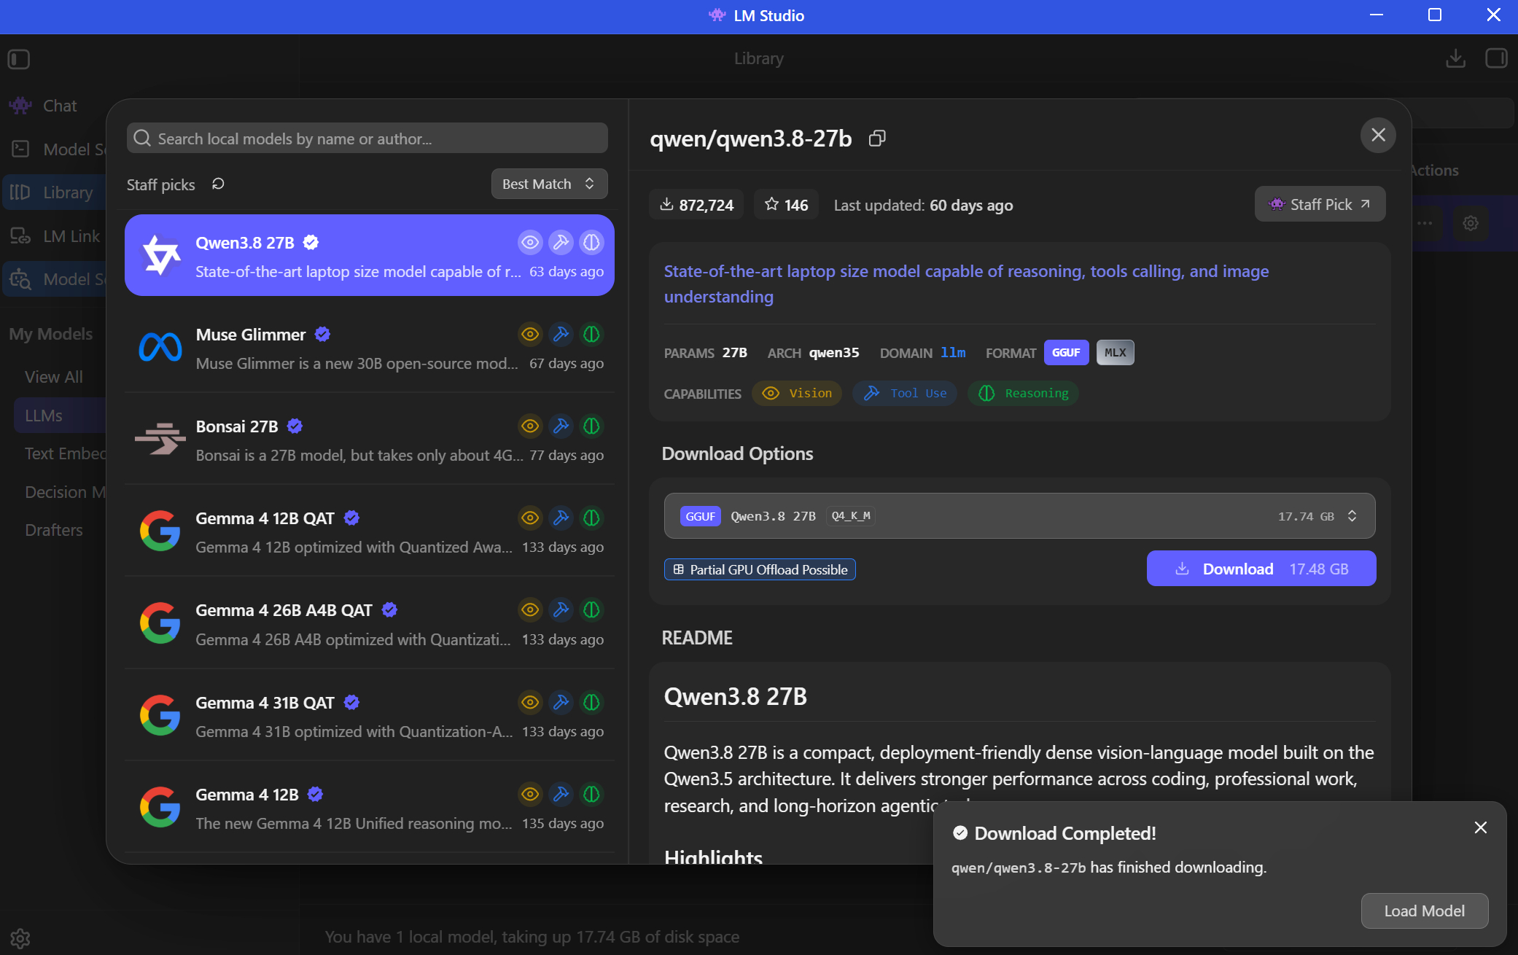Select the GGUF format badge
The image size is (1518, 955).
pos(1066,353)
